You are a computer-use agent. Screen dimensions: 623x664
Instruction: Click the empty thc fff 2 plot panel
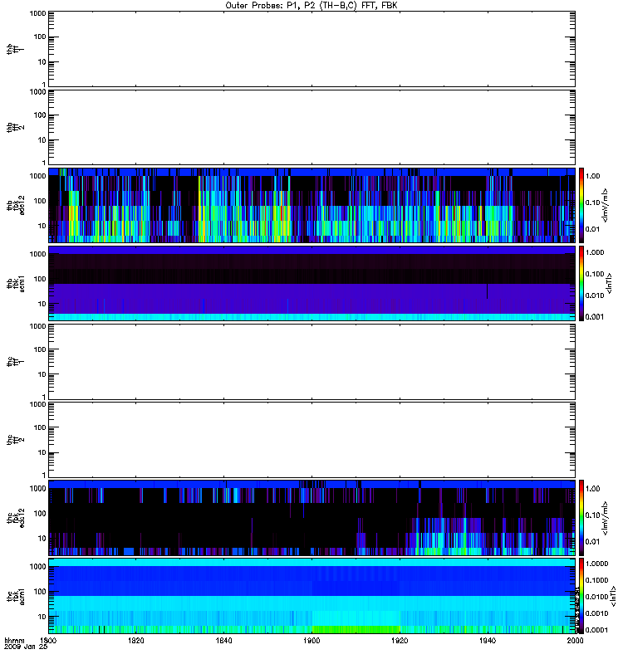pyautogui.click(x=311, y=440)
